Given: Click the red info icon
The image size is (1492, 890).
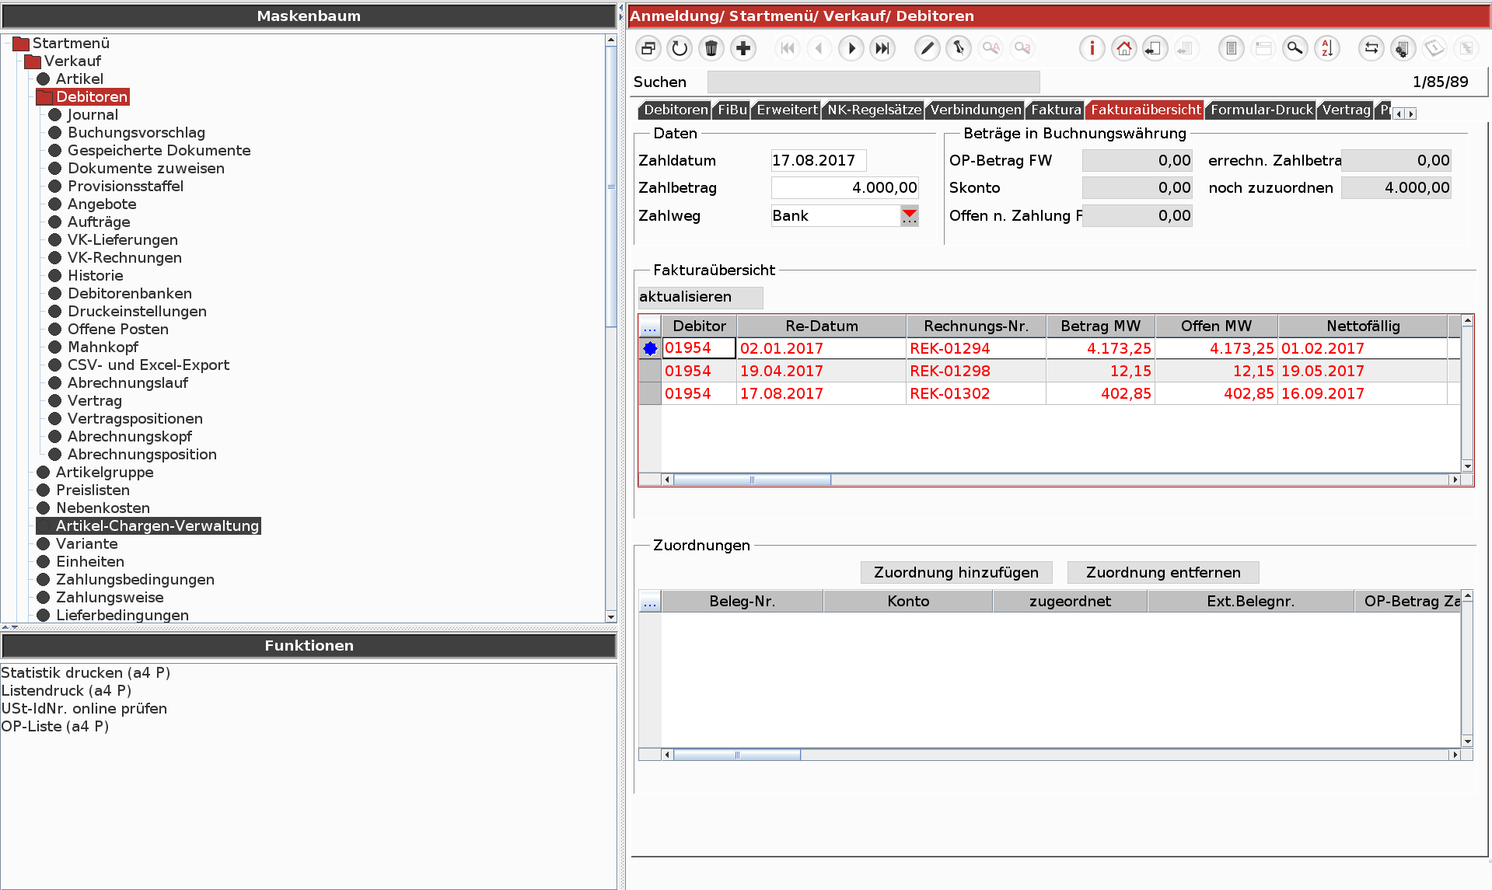Looking at the screenshot, I should click(x=1092, y=49).
